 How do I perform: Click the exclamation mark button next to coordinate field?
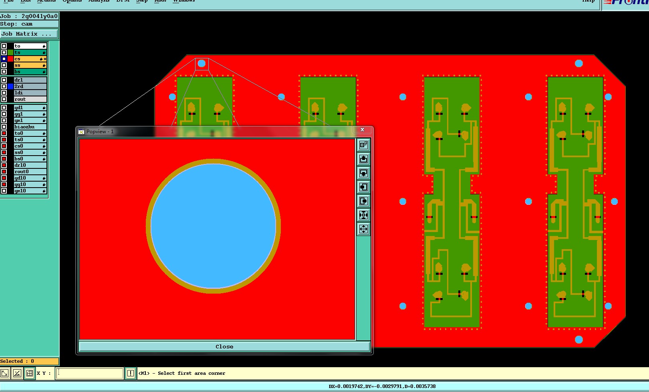(130, 373)
